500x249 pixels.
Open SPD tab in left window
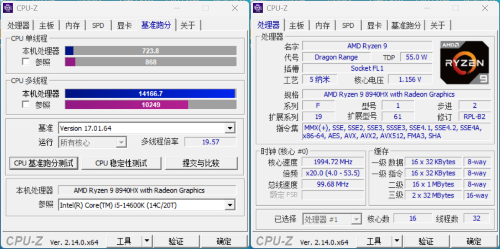[x=98, y=25]
